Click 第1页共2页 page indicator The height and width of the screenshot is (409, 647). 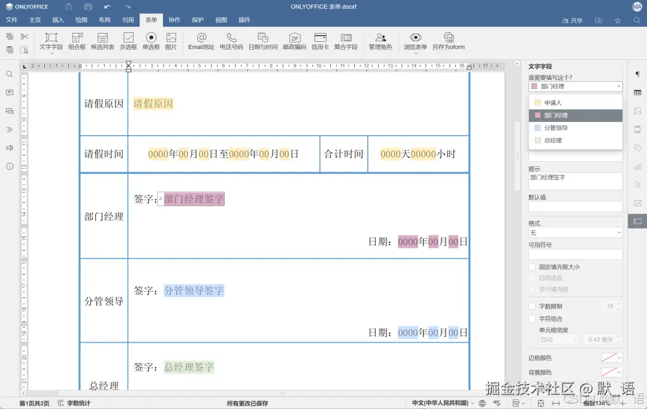34,403
